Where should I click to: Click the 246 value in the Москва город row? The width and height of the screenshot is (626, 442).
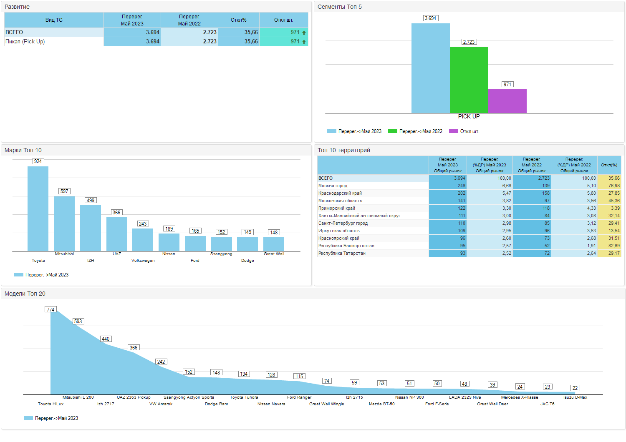(461, 186)
